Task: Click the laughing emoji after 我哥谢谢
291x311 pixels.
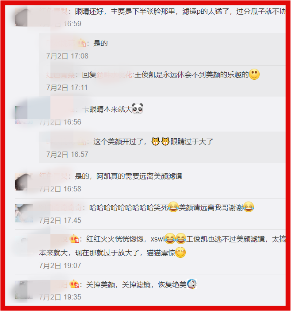Action: (x=249, y=207)
